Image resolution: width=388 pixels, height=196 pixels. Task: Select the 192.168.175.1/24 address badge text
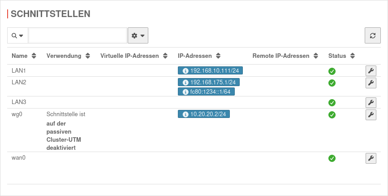(213, 82)
